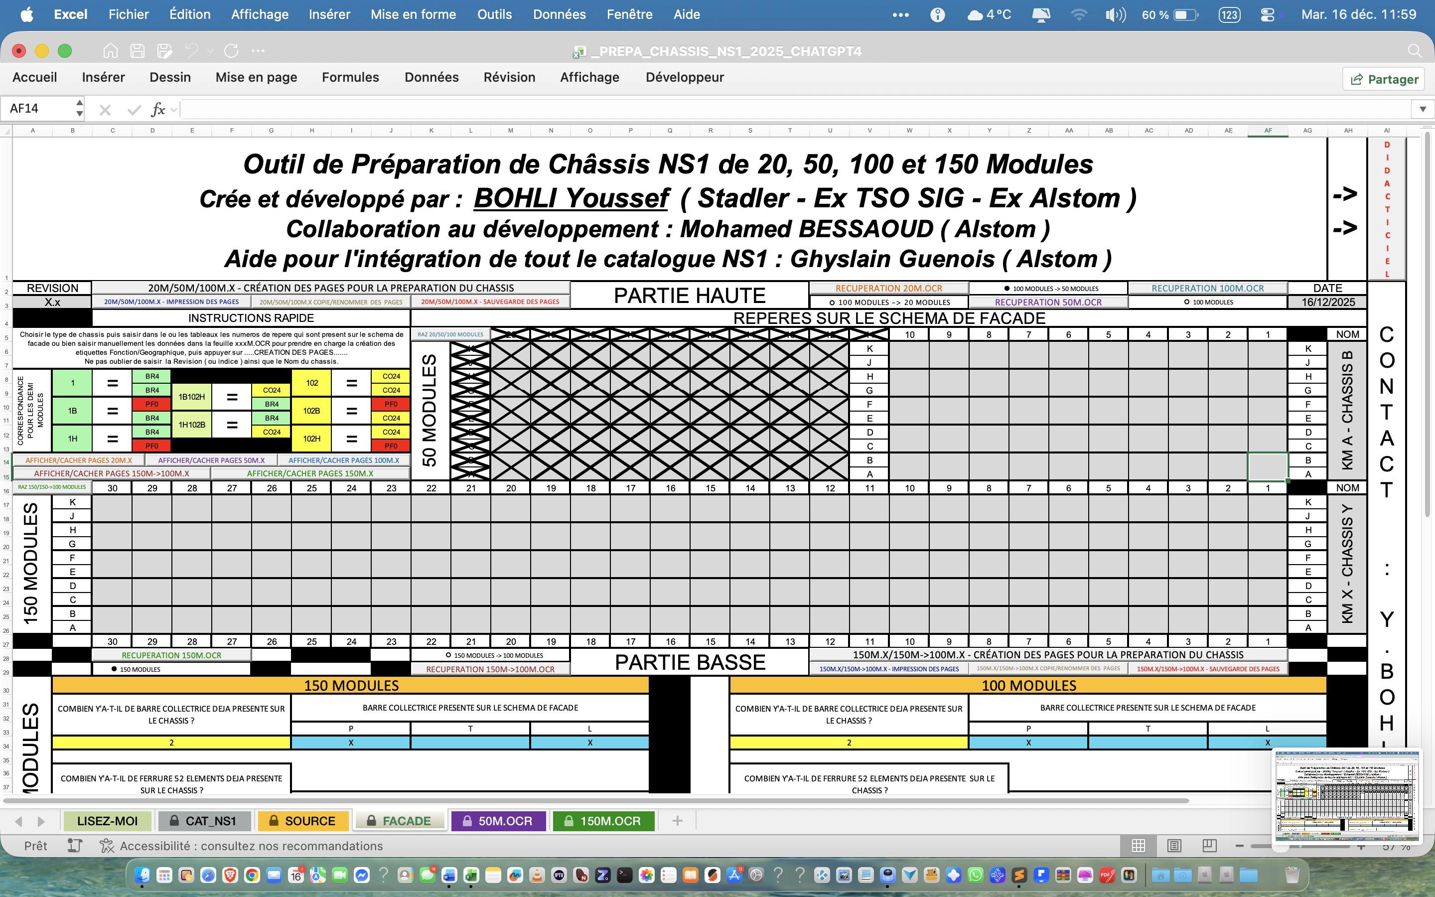Expand the formula bar with right arrow
The height and width of the screenshot is (897, 1435).
point(1423,109)
